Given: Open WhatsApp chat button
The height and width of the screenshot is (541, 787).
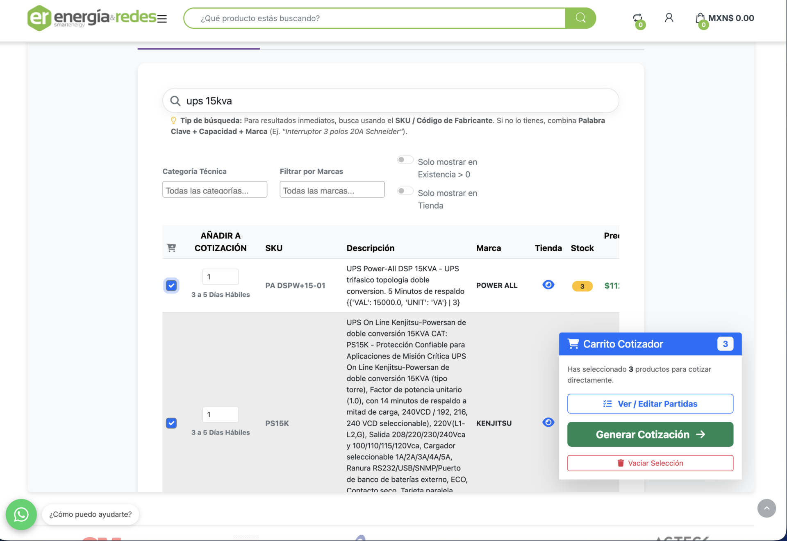Looking at the screenshot, I should [x=21, y=514].
